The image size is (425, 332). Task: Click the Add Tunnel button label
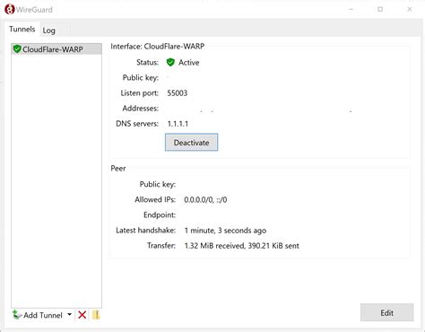pyautogui.click(x=43, y=315)
